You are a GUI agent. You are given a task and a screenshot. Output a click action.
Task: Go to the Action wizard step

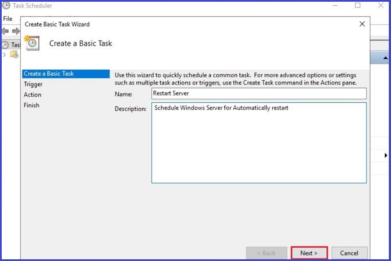click(x=33, y=94)
